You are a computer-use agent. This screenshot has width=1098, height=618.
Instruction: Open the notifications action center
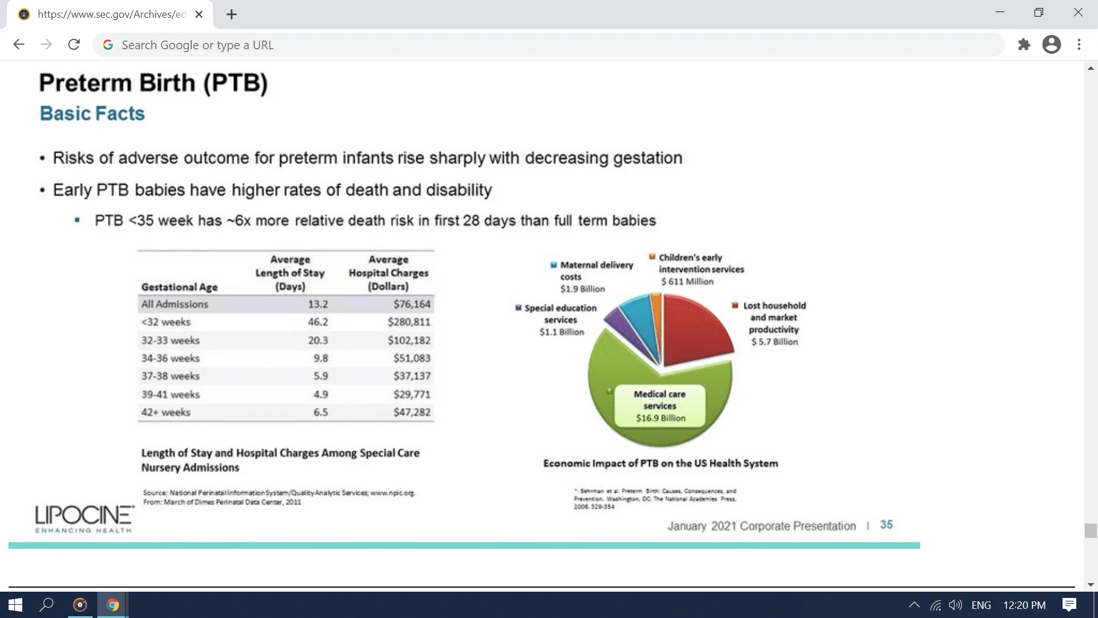tap(1069, 605)
